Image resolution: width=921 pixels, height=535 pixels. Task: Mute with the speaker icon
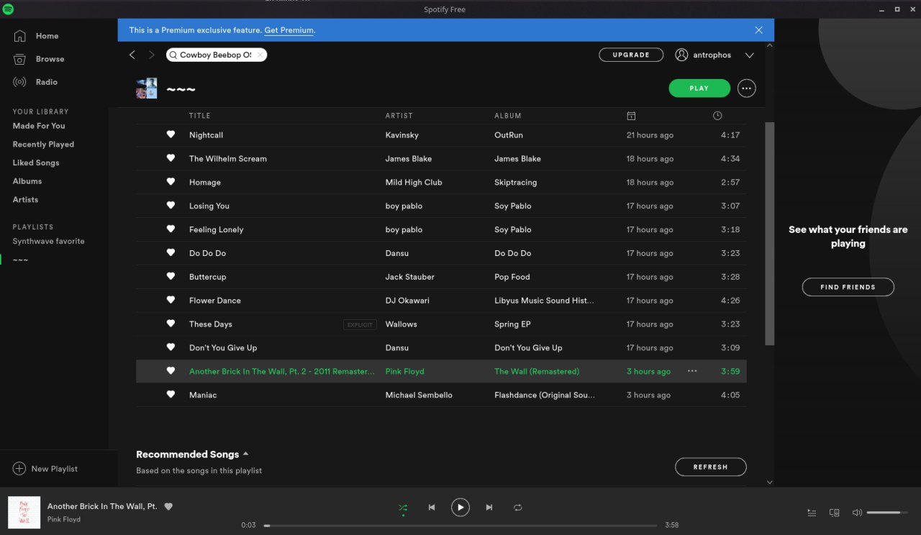pos(857,513)
